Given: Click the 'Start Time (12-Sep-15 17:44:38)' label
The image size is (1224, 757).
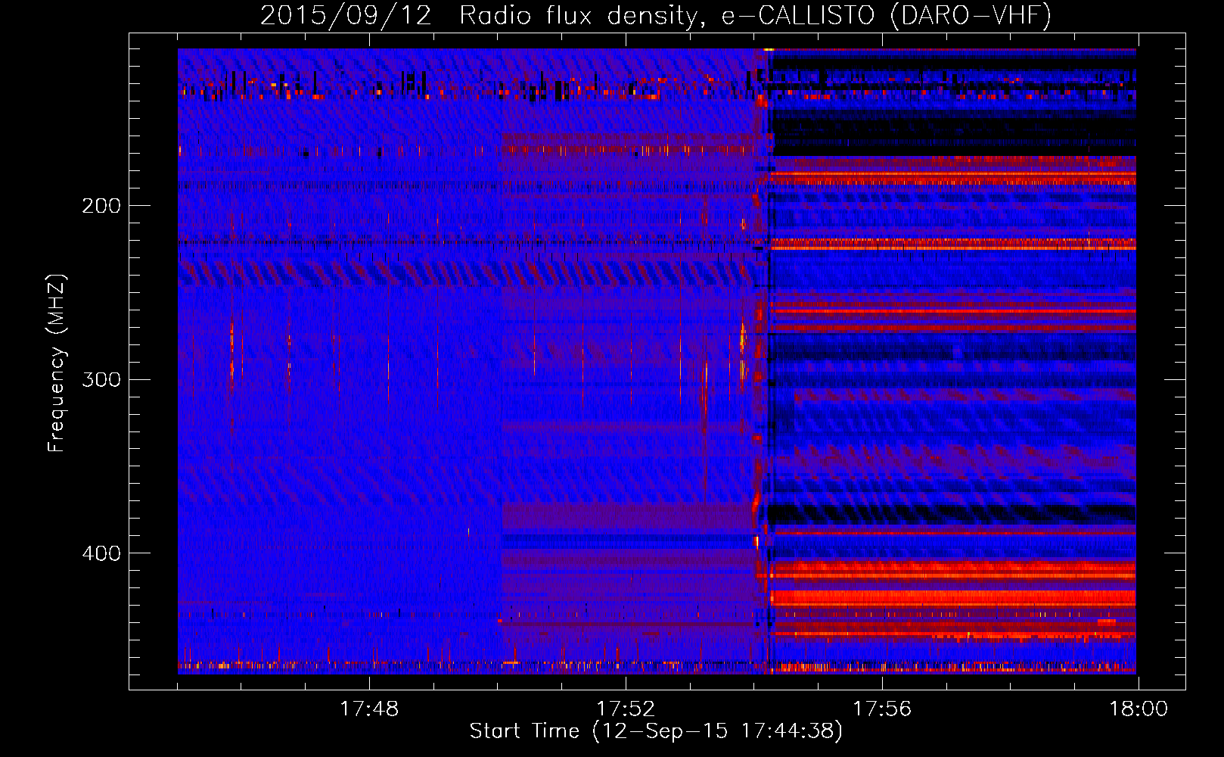Looking at the screenshot, I should tap(656, 731).
